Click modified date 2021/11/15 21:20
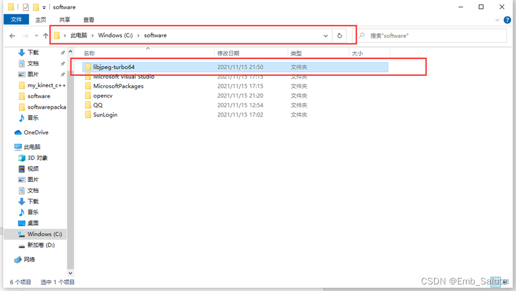516x291 pixels. [x=240, y=96]
